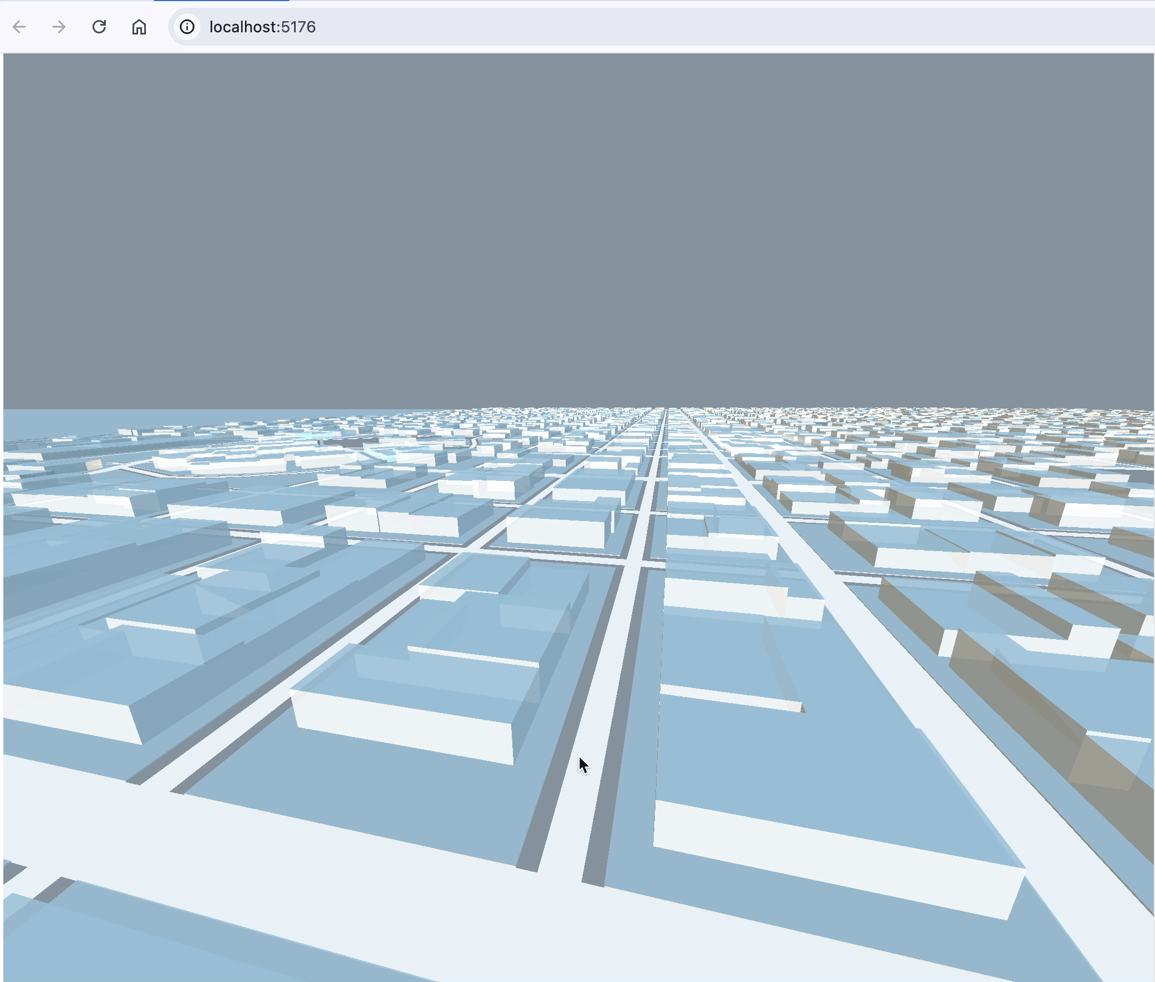Go forward with the forward arrow
1155x982 pixels.
pyautogui.click(x=59, y=27)
